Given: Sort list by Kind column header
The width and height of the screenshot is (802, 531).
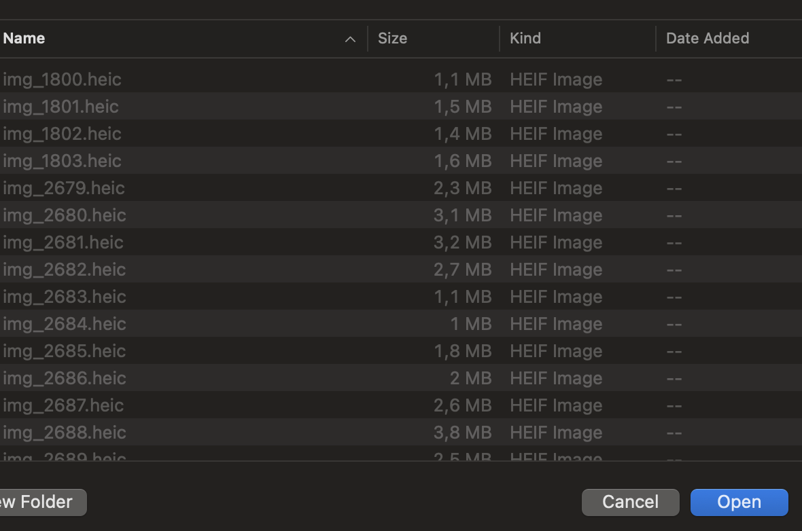Looking at the screenshot, I should click(x=525, y=39).
